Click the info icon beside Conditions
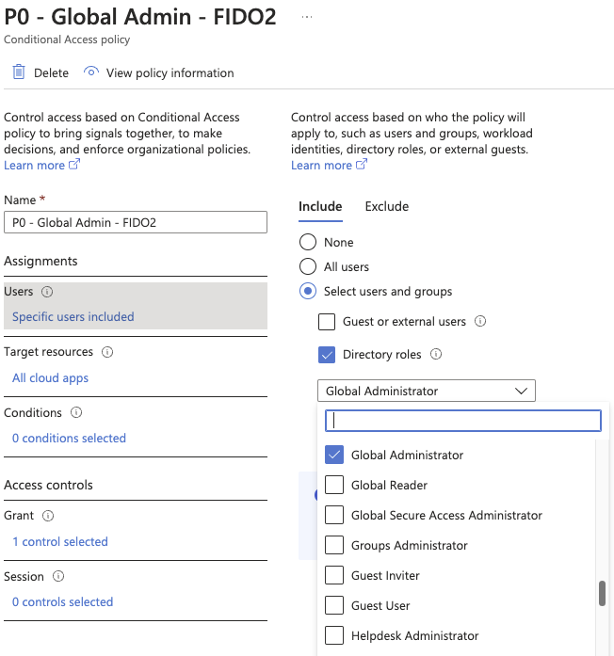614x656 pixels. 76,413
